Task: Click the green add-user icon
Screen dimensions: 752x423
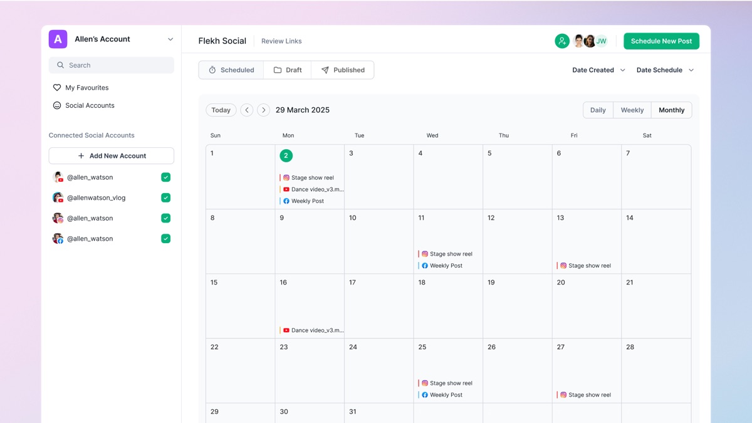Action: [562, 41]
